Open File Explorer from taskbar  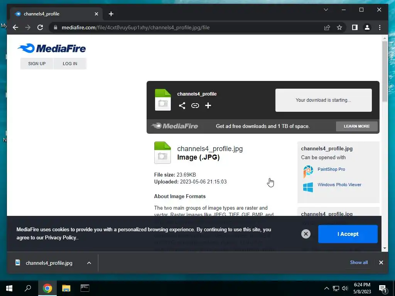(x=66, y=288)
